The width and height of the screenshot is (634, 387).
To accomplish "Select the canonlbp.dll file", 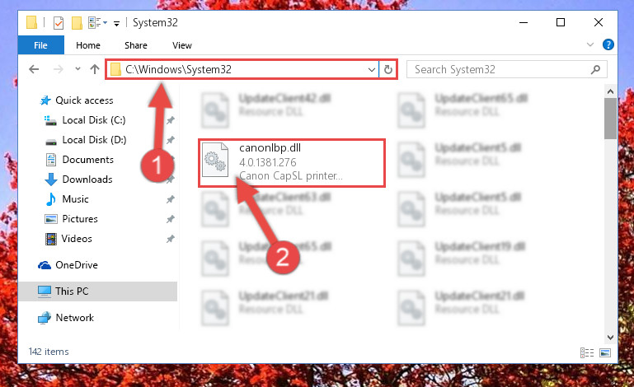I will (292, 162).
